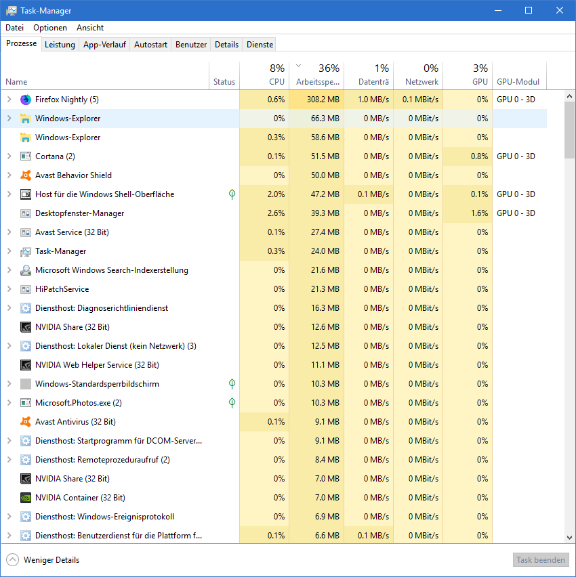The image size is (576, 577).
Task: Click the Diensthost: Lokaler Dienst gear icon
Action: (26, 346)
